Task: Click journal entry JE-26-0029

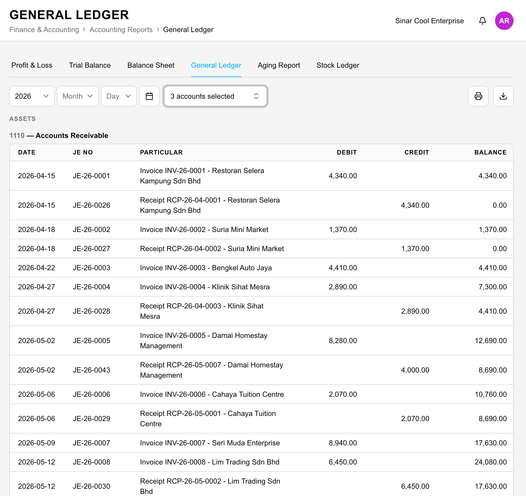Action: 91,419
